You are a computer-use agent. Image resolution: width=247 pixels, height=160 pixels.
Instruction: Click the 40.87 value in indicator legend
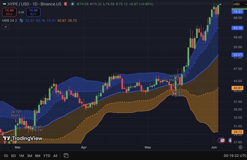pos(61,20)
